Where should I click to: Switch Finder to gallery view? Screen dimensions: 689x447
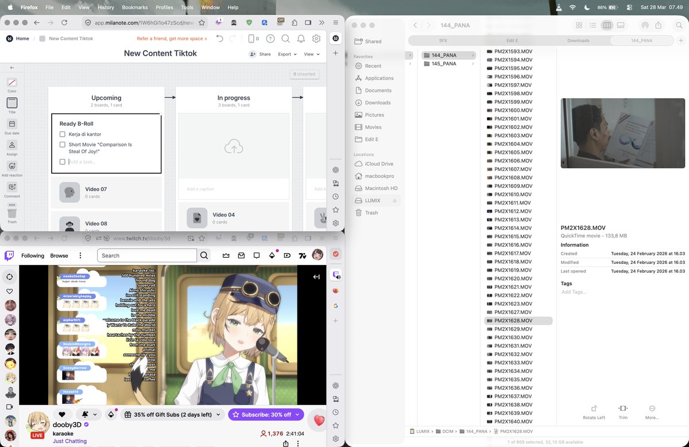(x=621, y=25)
